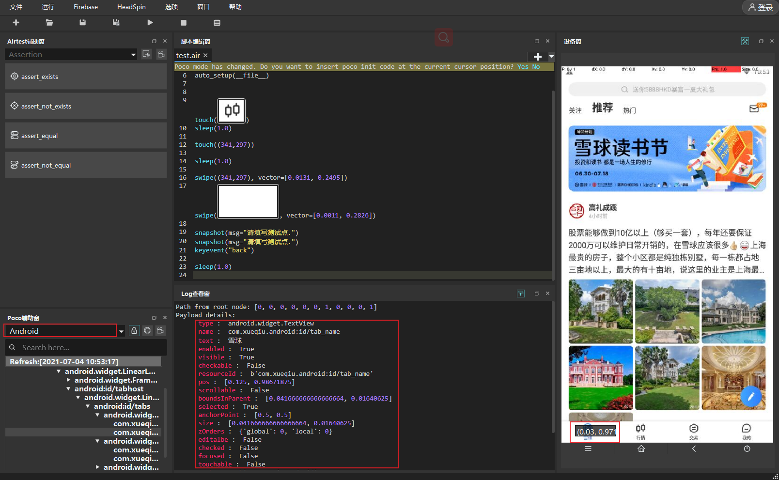Click the Device window tools icon
779x480 pixels.
tap(745, 41)
